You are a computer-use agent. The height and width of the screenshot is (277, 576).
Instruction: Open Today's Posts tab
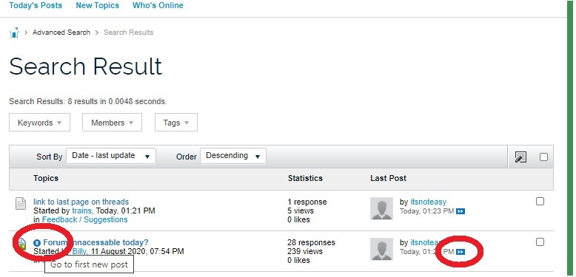[36, 5]
